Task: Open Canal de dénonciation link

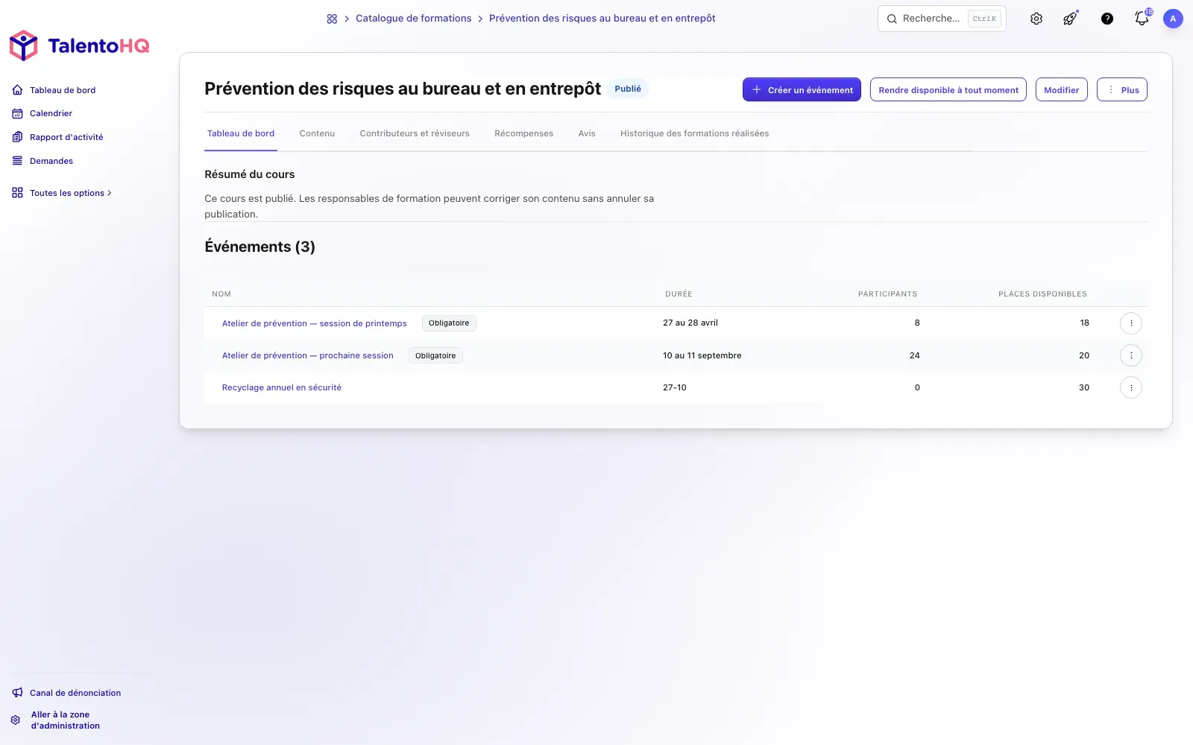Action: coord(75,693)
